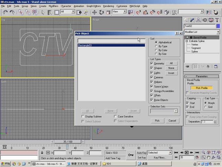This screenshot has width=222, height=167.
Task: Click the Redo arrow icon
Action: coord(12,12)
